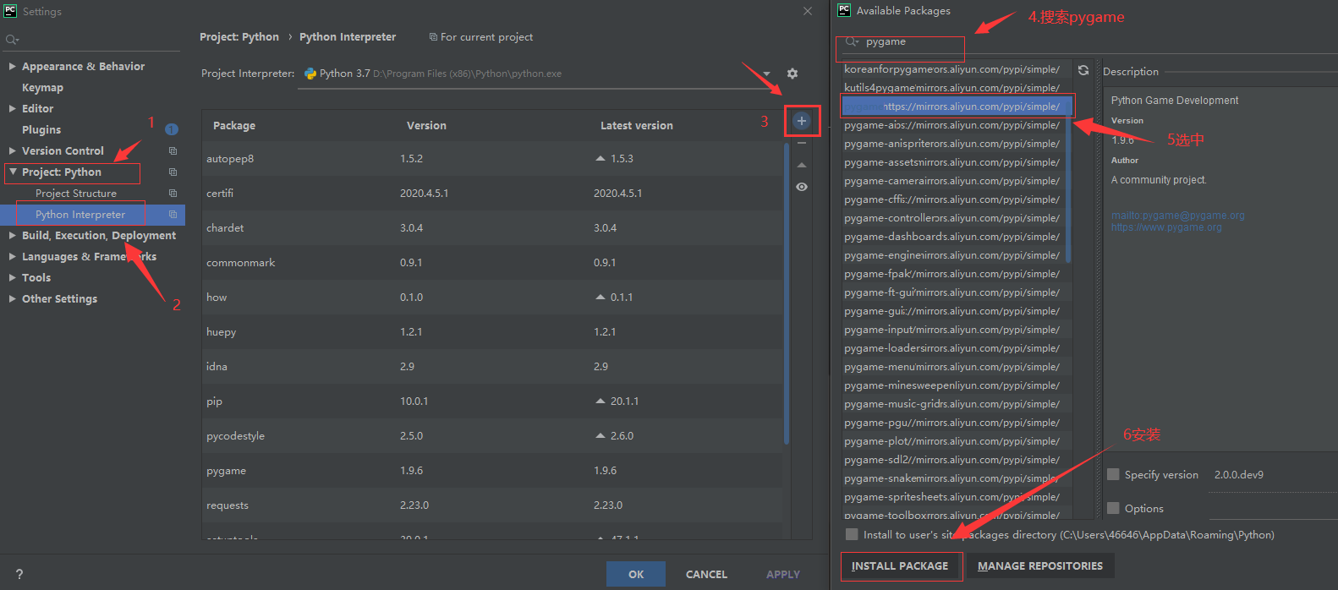Open the Keymap settings page
This screenshot has width=1338, height=590.
[42, 88]
